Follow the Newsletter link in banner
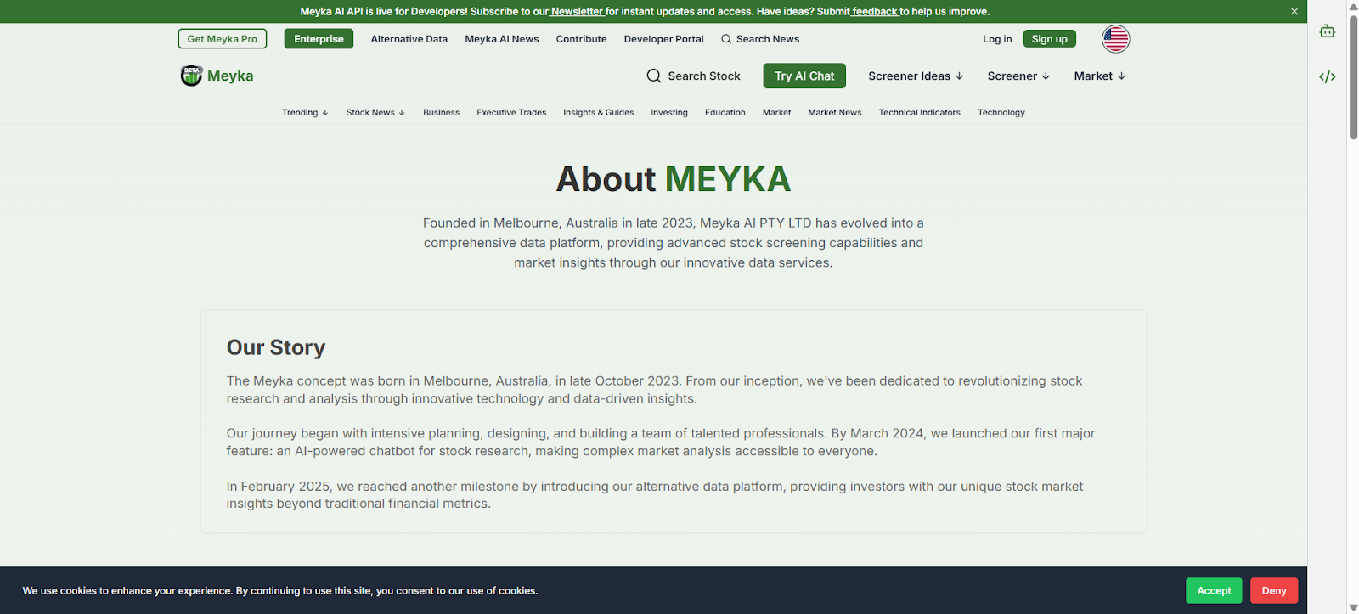The width and height of the screenshot is (1359, 614). click(577, 12)
